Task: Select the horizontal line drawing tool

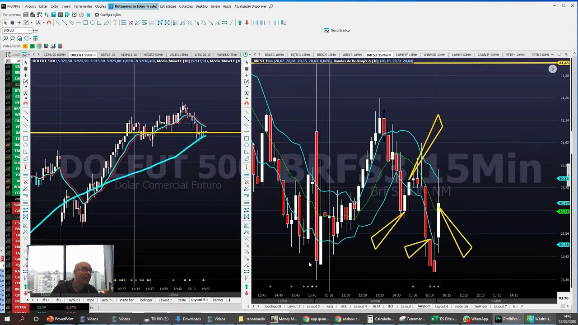Action: pyautogui.click(x=78, y=23)
